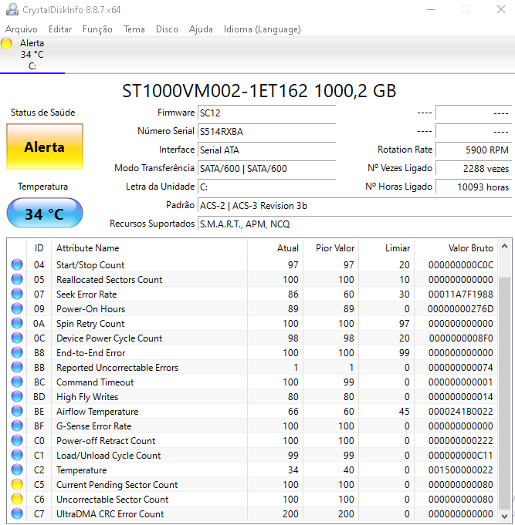Click blue status icon for Command Timeout

pos(17,382)
